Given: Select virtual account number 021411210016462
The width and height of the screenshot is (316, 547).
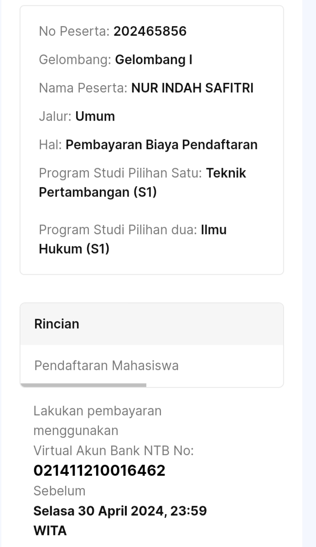Looking at the screenshot, I should (x=99, y=470).
